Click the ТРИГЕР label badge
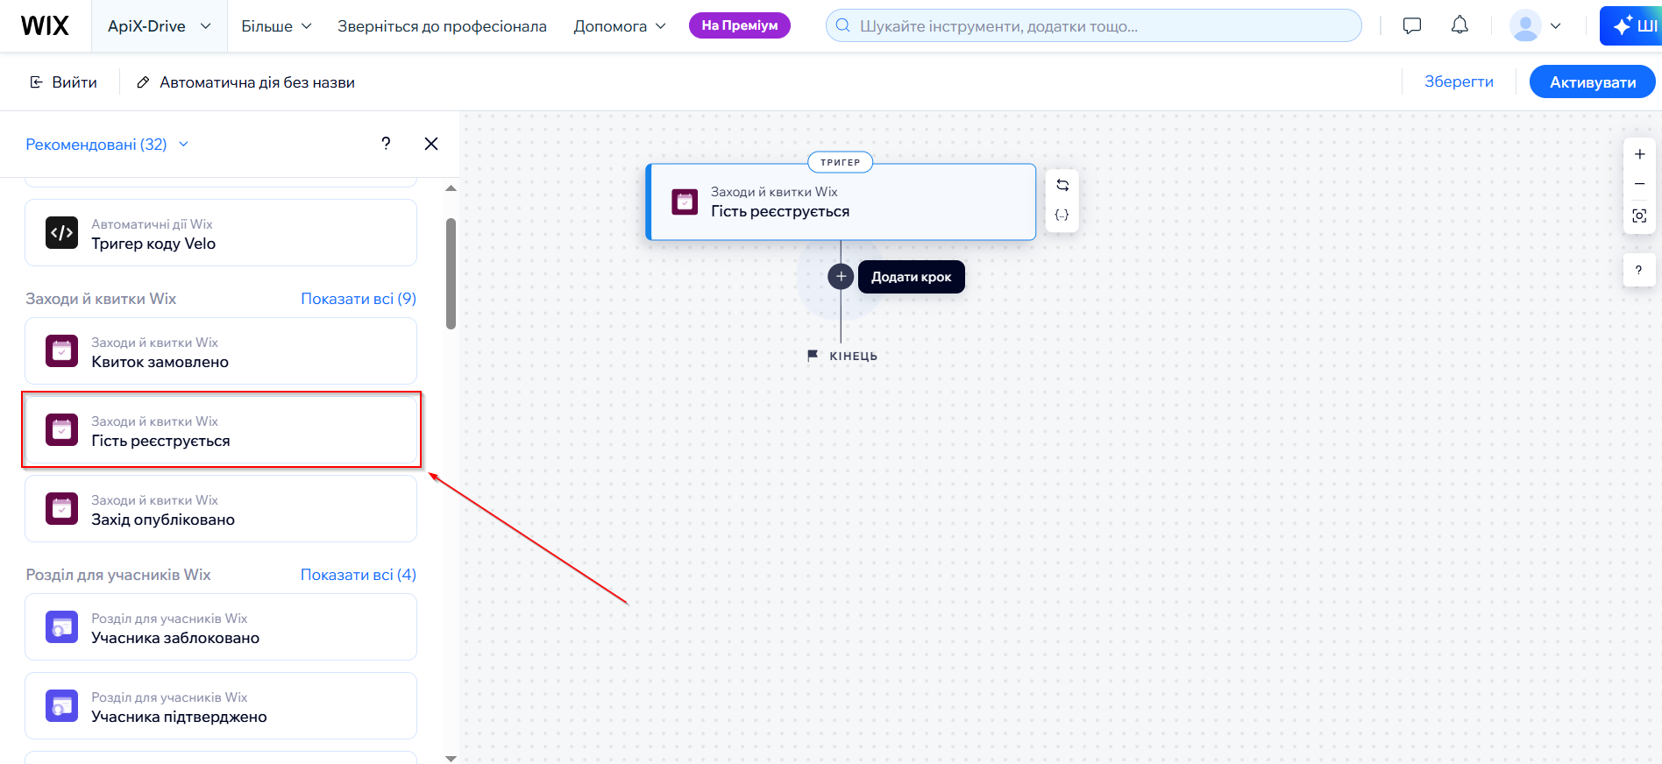This screenshot has height=764, width=1662. (840, 162)
